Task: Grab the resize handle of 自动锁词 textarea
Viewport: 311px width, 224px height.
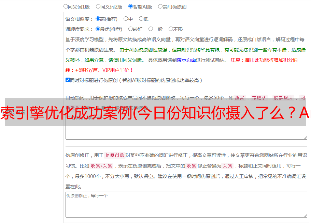Action: point(305,138)
